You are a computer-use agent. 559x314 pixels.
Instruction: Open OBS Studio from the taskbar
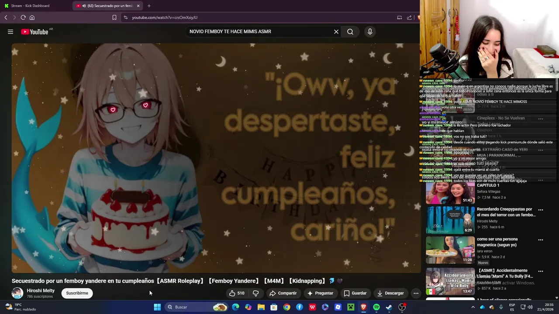pos(402,307)
